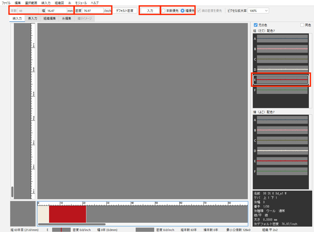The height and width of the screenshot is (232, 314).
Task: Click the horizontal scrollbar under the warp bar
Action: click(72, 224)
